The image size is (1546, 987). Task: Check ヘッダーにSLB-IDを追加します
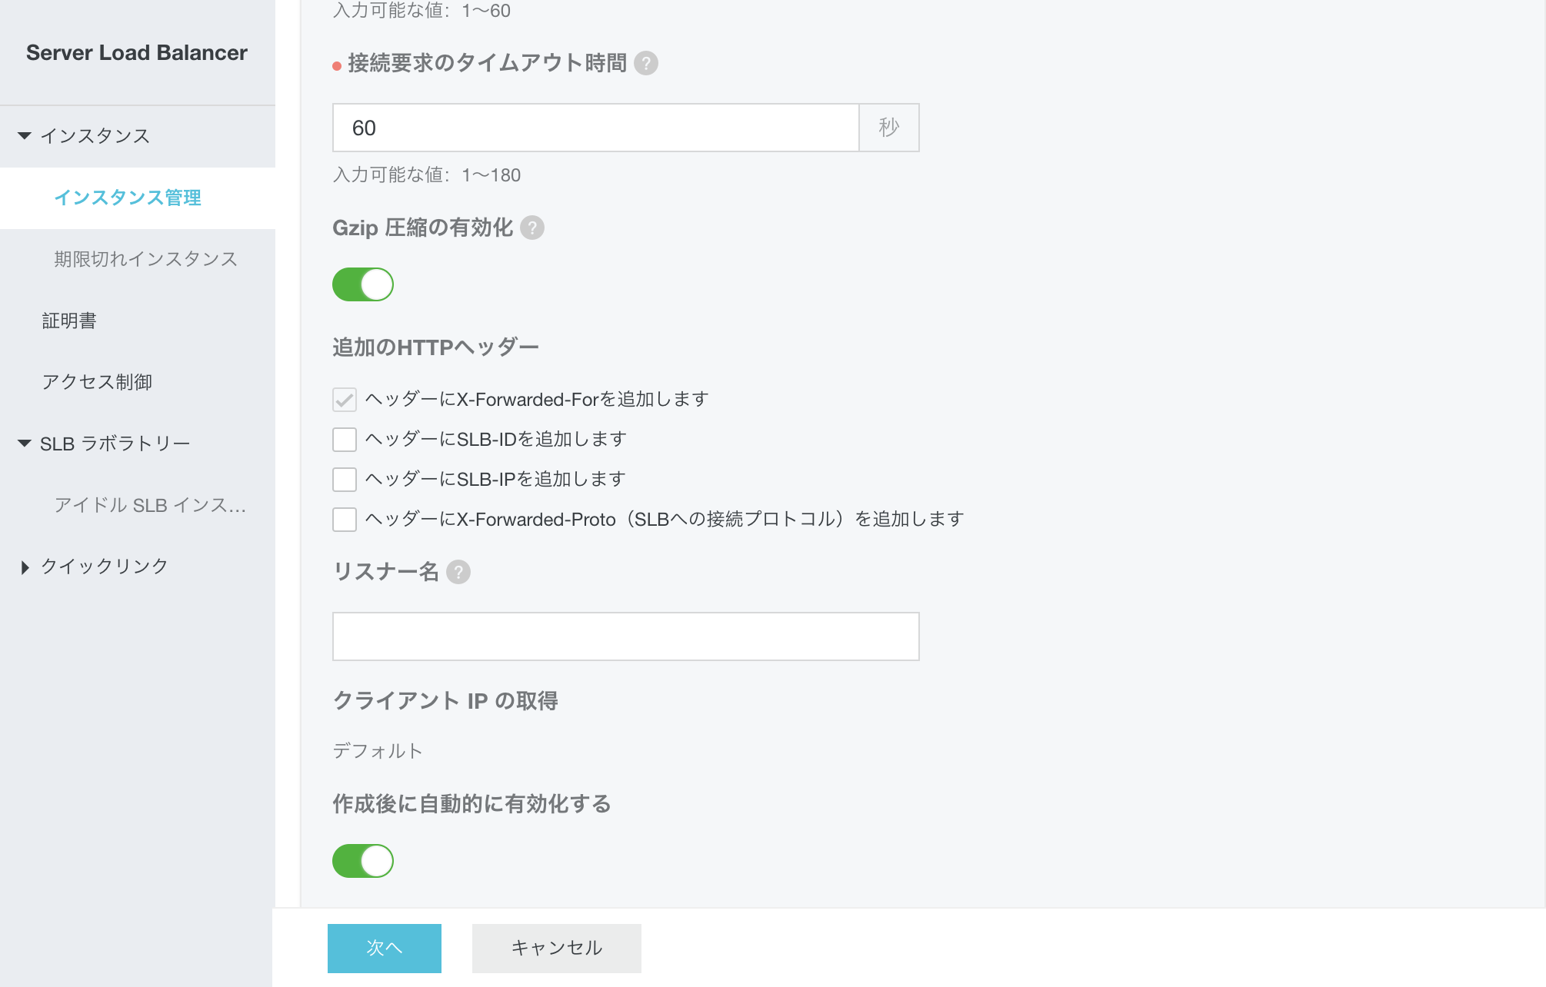pos(343,438)
